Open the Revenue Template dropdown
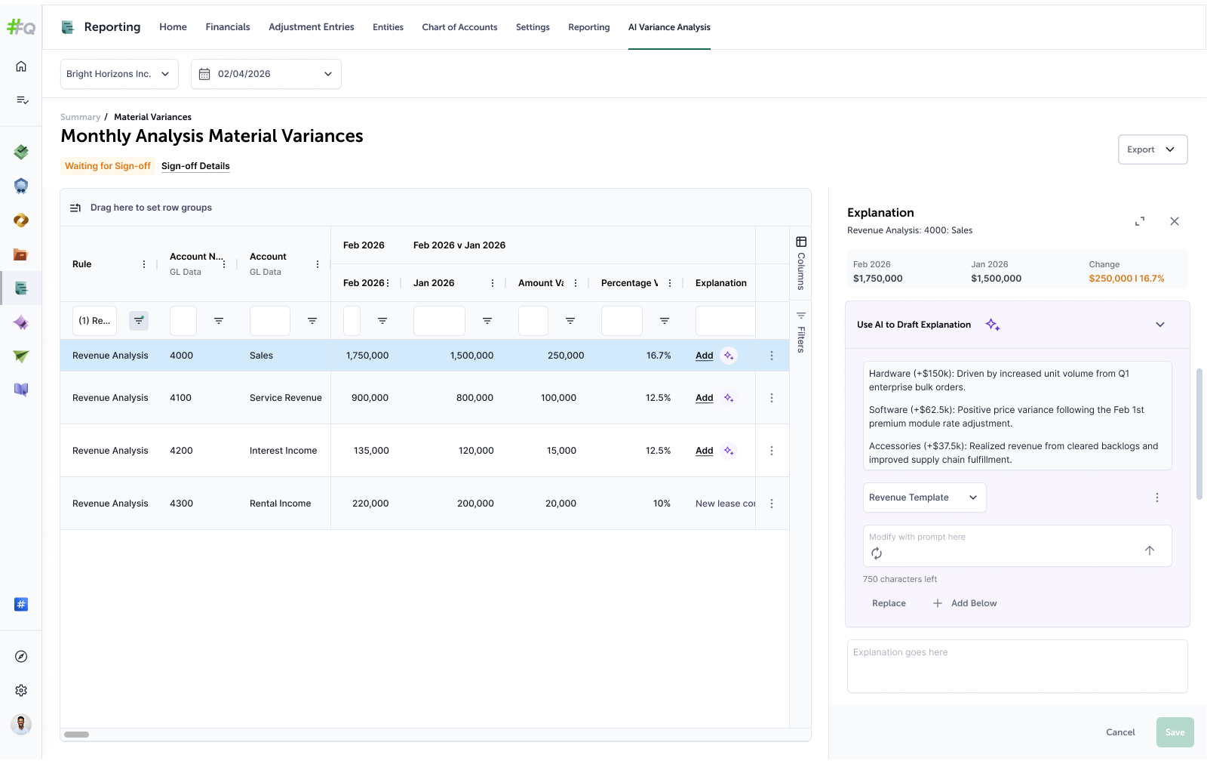The image size is (1207, 764). pos(924,498)
